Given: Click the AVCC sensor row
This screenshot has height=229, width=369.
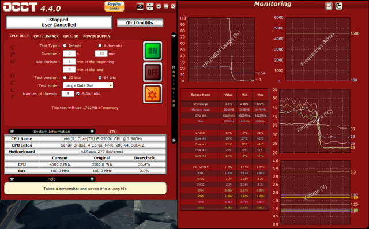Looking at the screenshot, I should click(x=225, y=179).
